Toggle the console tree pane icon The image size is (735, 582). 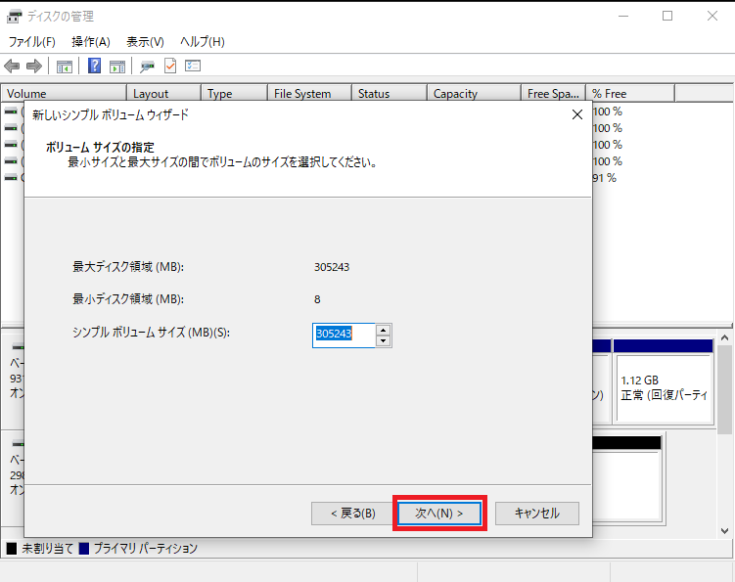(65, 67)
